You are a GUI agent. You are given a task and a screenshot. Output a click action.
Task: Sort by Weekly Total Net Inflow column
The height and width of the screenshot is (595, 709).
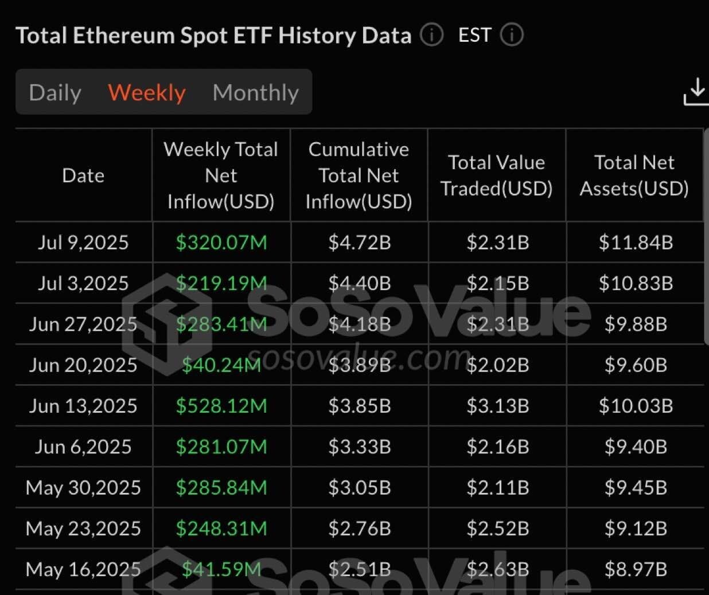[221, 175]
